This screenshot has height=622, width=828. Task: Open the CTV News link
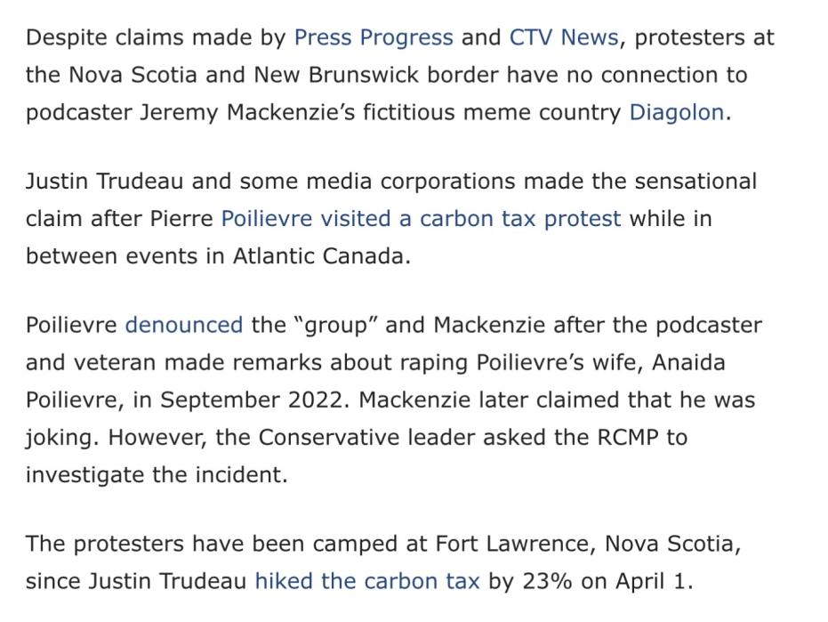click(x=563, y=37)
